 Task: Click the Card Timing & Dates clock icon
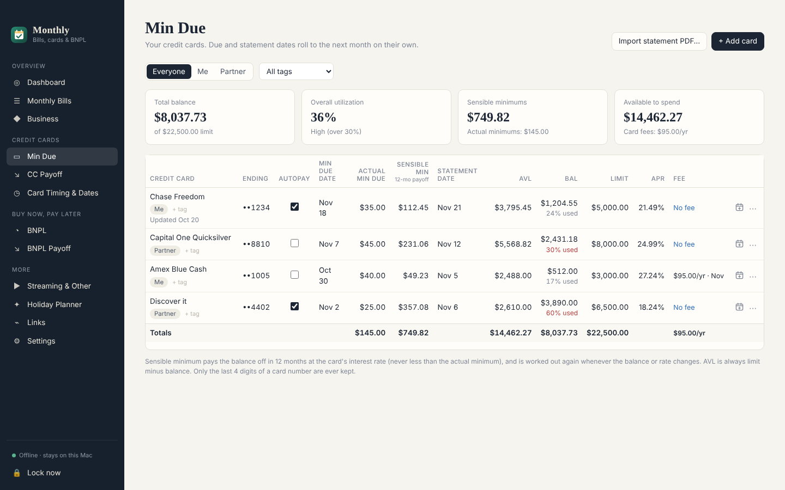pyautogui.click(x=17, y=193)
